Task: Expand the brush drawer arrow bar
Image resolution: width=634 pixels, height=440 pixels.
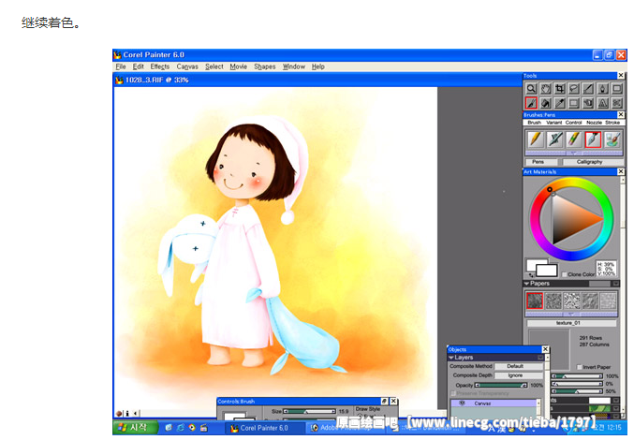Action: click(x=573, y=154)
